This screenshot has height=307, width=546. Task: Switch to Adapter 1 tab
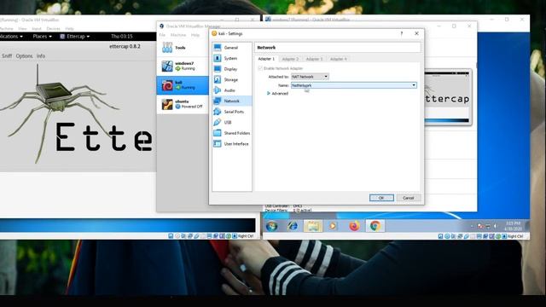pos(266,59)
